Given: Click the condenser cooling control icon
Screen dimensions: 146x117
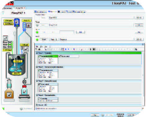Looking at the screenshot, I should [x=29, y=25].
